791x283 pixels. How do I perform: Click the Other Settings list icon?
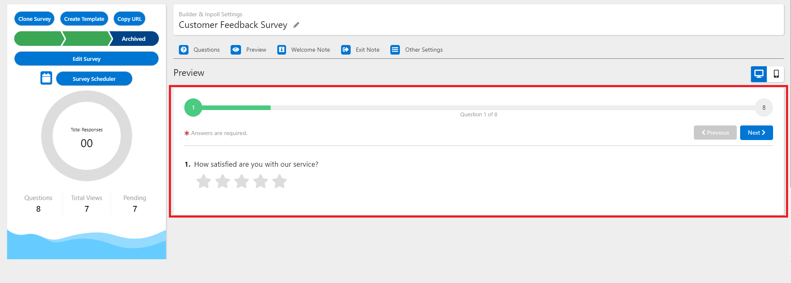395,50
